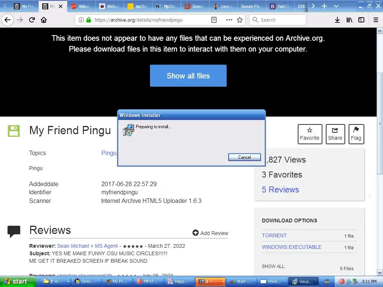Click the page scrollbar down arrow
This screenshot has width=383, height=287.
[380, 272]
